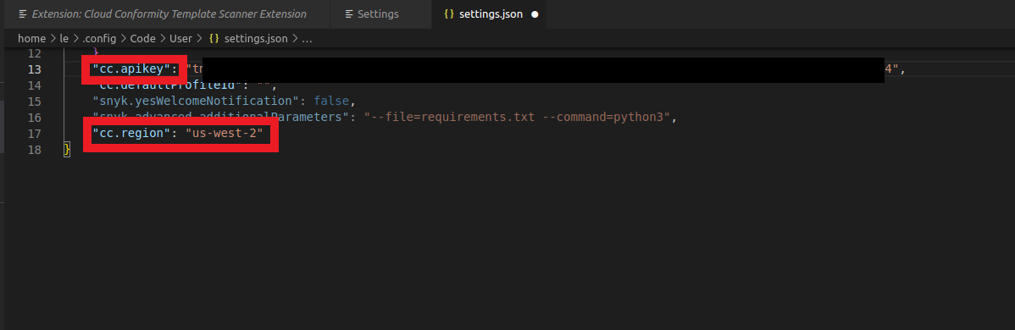This screenshot has height=330, width=1015.
Task: Click the closing brace on line 18
Action: 67,150
